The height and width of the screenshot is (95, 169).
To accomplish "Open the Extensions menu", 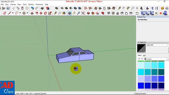I will point(39,4).
